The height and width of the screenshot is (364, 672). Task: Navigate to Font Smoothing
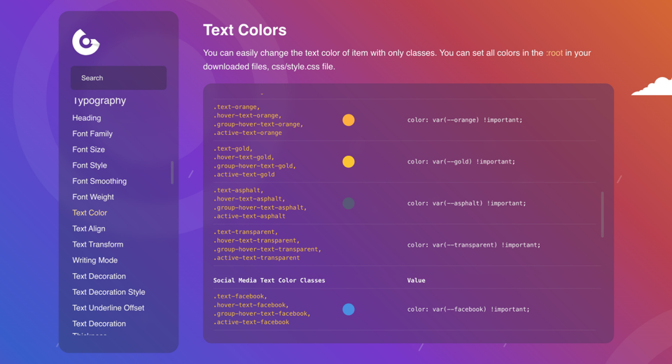99,181
